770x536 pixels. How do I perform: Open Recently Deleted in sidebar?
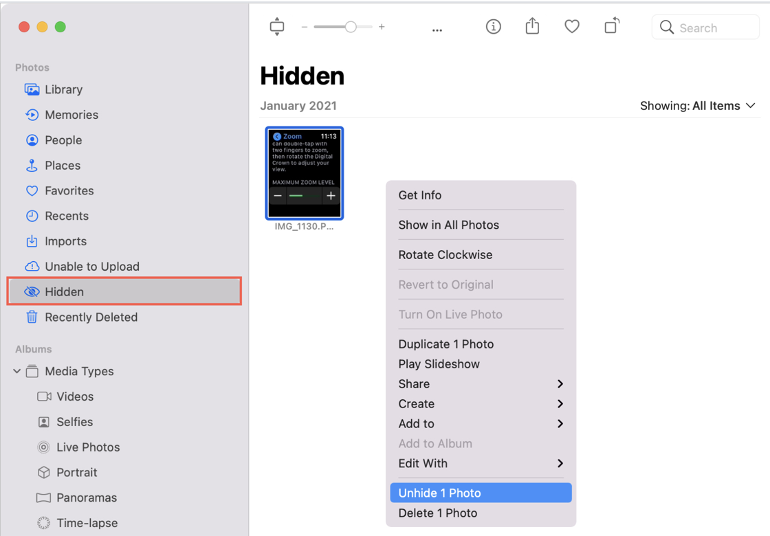[x=91, y=317]
